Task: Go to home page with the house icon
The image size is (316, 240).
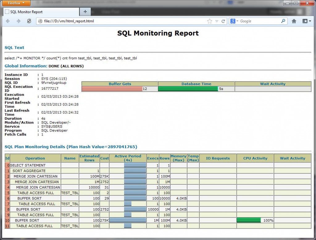Action: tap(294, 21)
